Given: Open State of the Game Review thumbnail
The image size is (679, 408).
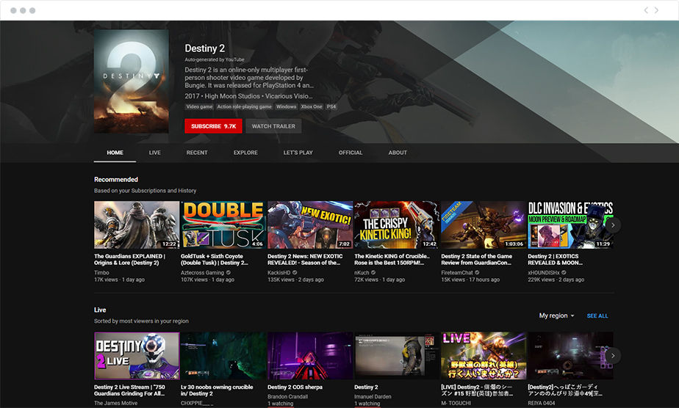Looking at the screenshot, I should pyautogui.click(x=484, y=225).
